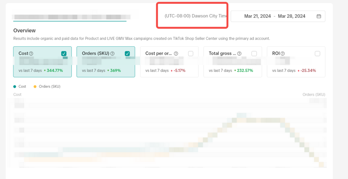Enable the Cost per order checkbox
The height and width of the screenshot is (179, 348).
(191, 54)
